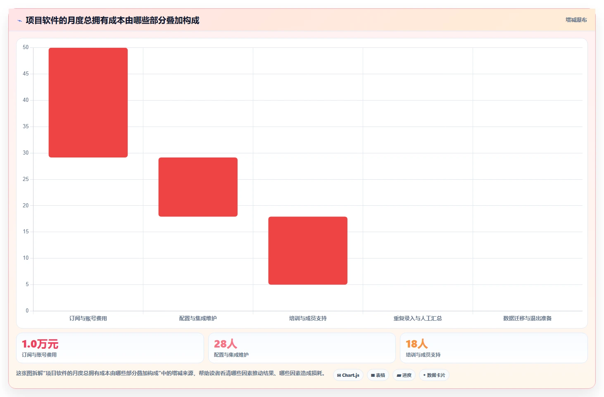Click y-axis value 25
Image resolution: width=604 pixels, height=397 pixels.
26,179
